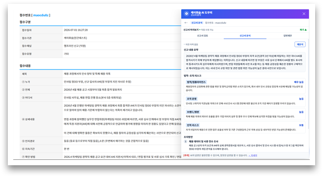Click the 접수유형 value 기타
This screenshot has height=176, width=322.
click(66, 54)
